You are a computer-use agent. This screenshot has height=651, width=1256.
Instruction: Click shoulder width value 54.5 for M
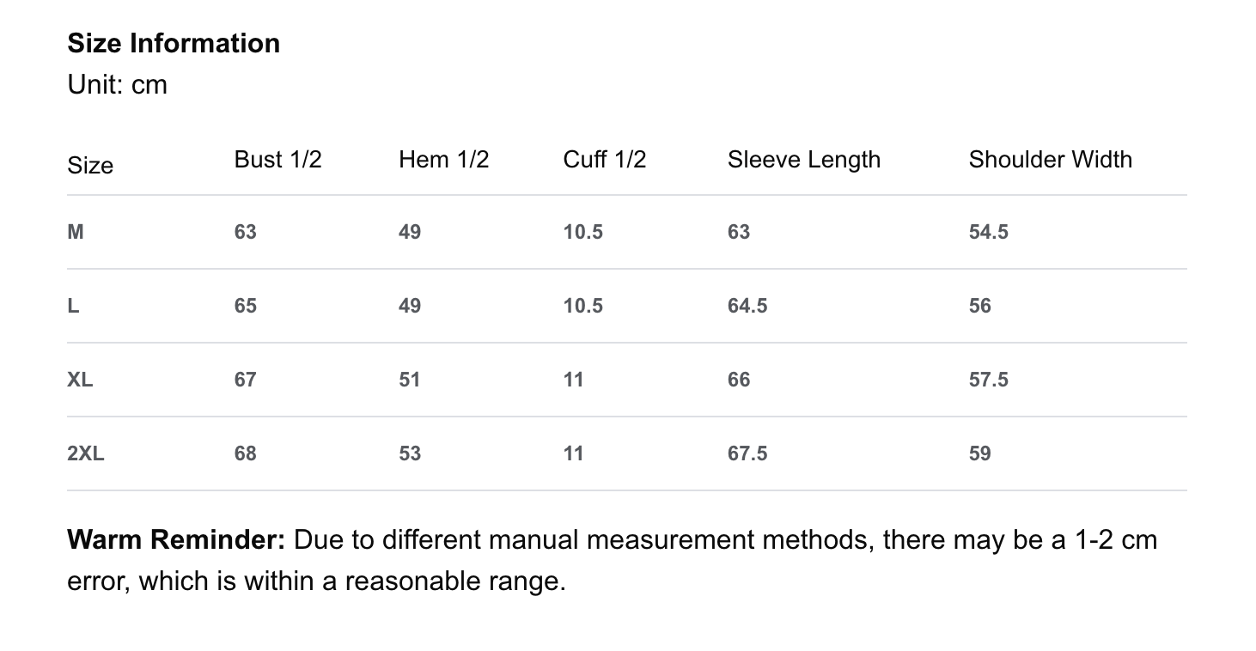point(988,232)
